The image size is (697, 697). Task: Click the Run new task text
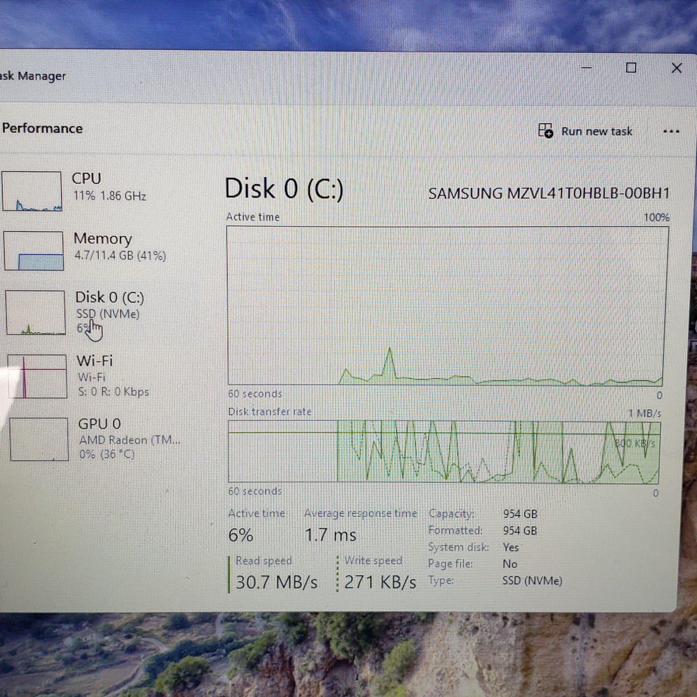[x=597, y=132]
